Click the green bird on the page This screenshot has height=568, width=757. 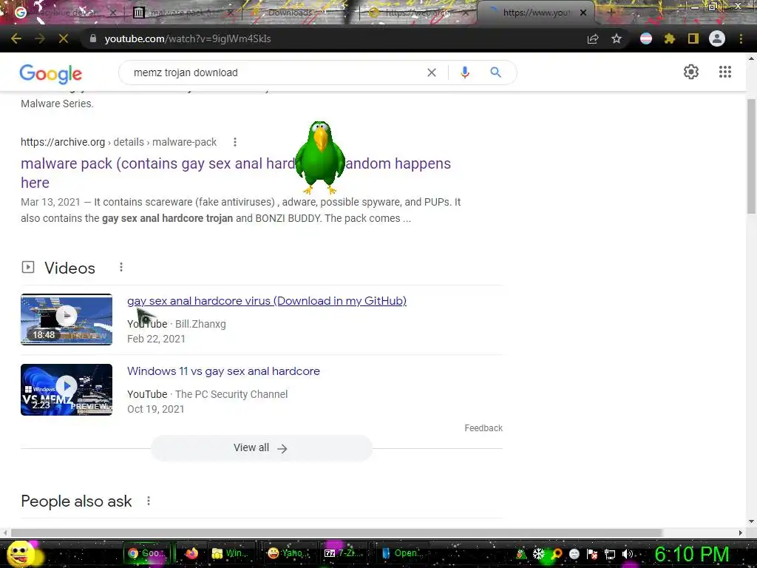point(320,158)
